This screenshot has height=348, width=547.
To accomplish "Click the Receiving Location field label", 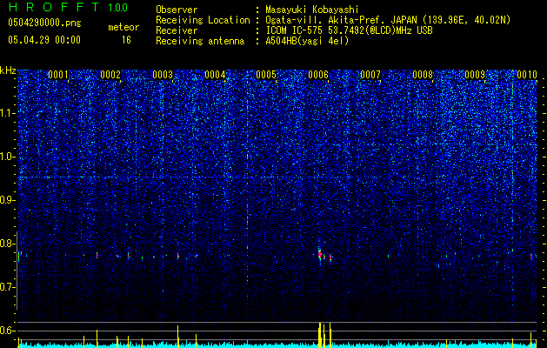I will pos(203,20).
